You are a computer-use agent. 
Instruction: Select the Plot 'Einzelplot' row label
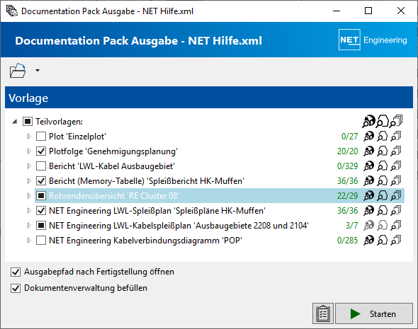tap(77, 137)
